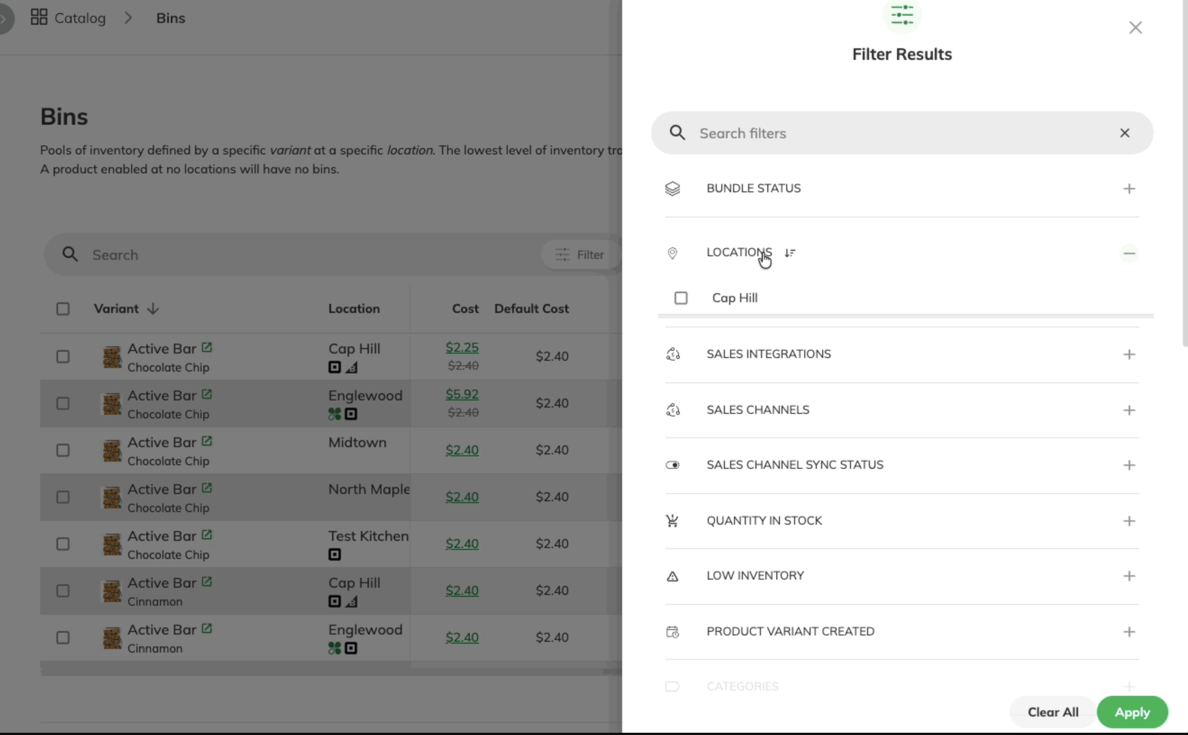Expand the Quantity In Stock filter
The width and height of the screenshot is (1188, 735).
click(x=1129, y=521)
